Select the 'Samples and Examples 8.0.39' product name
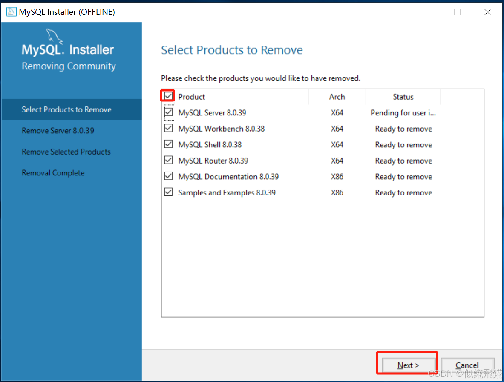 coord(227,193)
